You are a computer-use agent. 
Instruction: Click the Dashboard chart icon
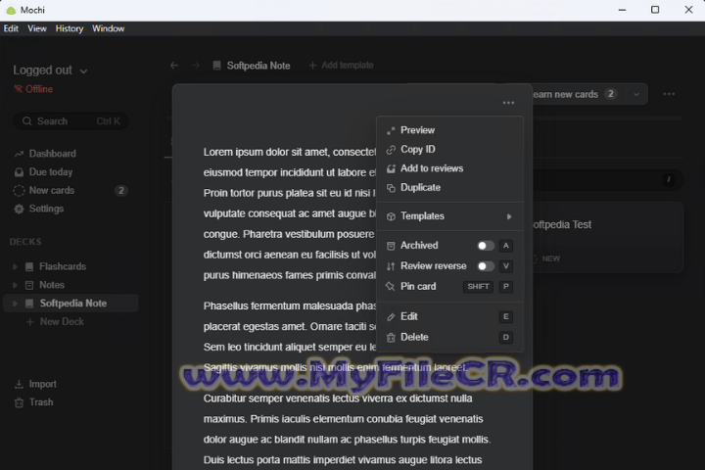point(19,154)
